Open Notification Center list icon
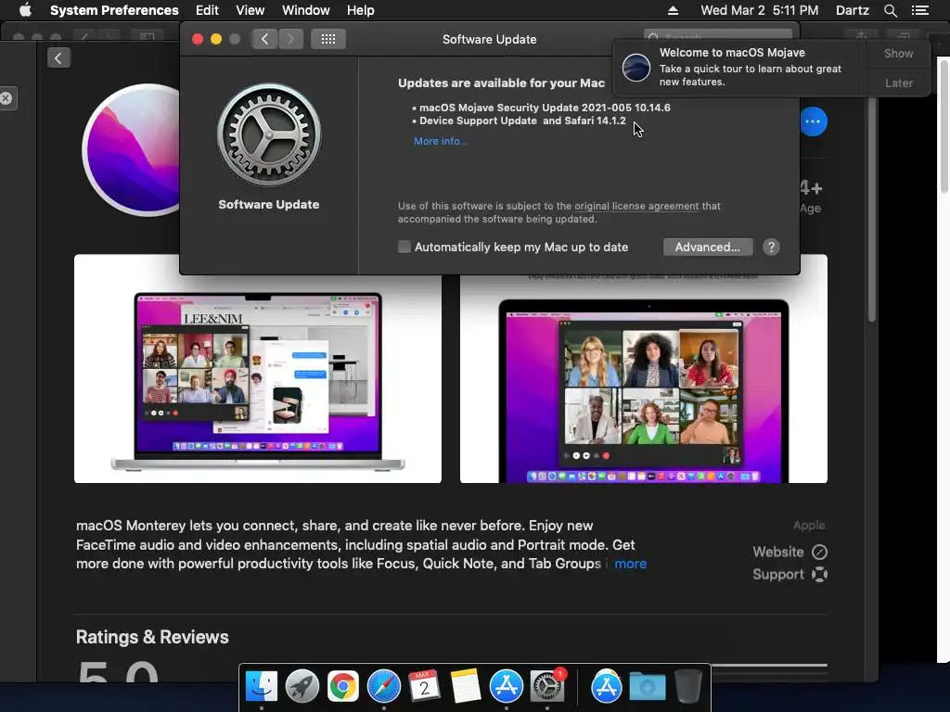 (920, 10)
